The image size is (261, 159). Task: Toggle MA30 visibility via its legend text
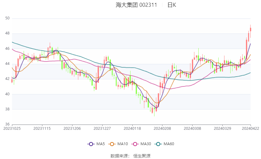[x=145, y=144]
